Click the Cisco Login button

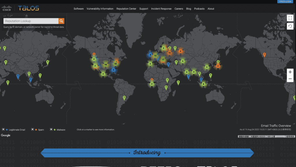point(285,2)
